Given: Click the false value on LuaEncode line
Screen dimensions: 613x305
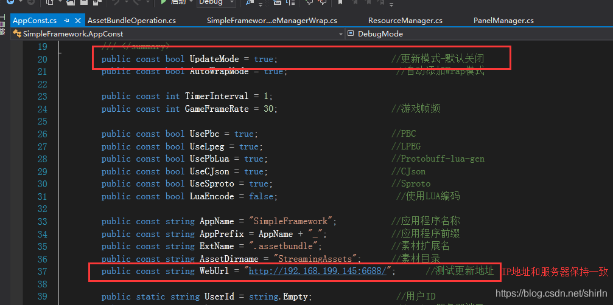Looking at the screenshot, I should click(x=261, y=196).
